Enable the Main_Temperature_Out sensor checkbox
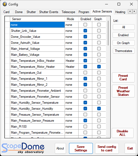The image size is (138, 156). coord(85,73)
